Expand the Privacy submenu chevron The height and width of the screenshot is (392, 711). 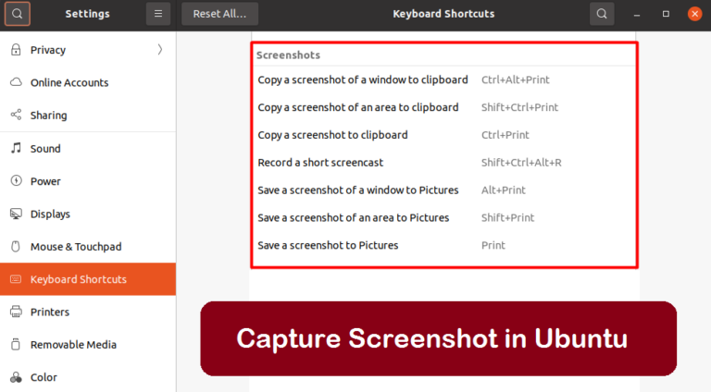(x=159, y=50)
